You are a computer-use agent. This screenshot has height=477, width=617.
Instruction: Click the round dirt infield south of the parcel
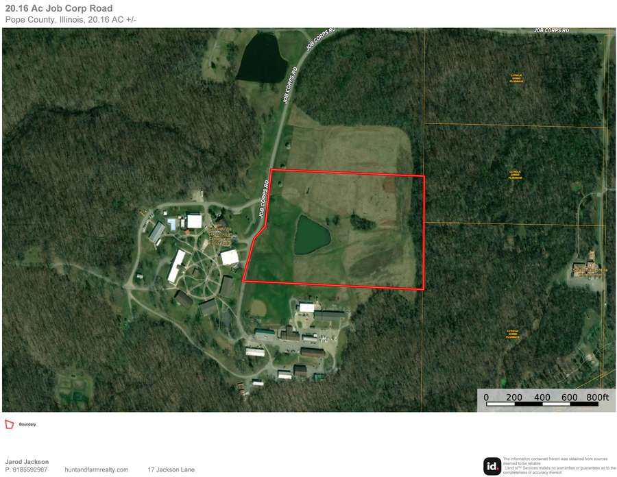(258, 308)
